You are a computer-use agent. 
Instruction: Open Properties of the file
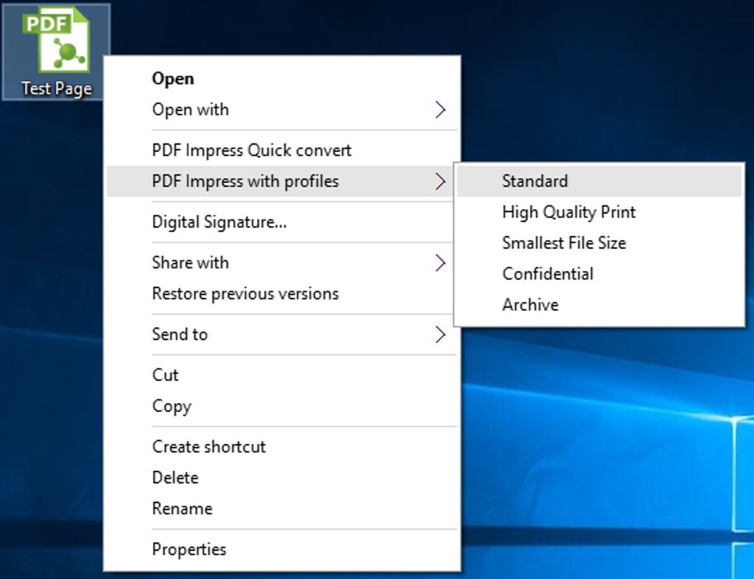[282, 549]
